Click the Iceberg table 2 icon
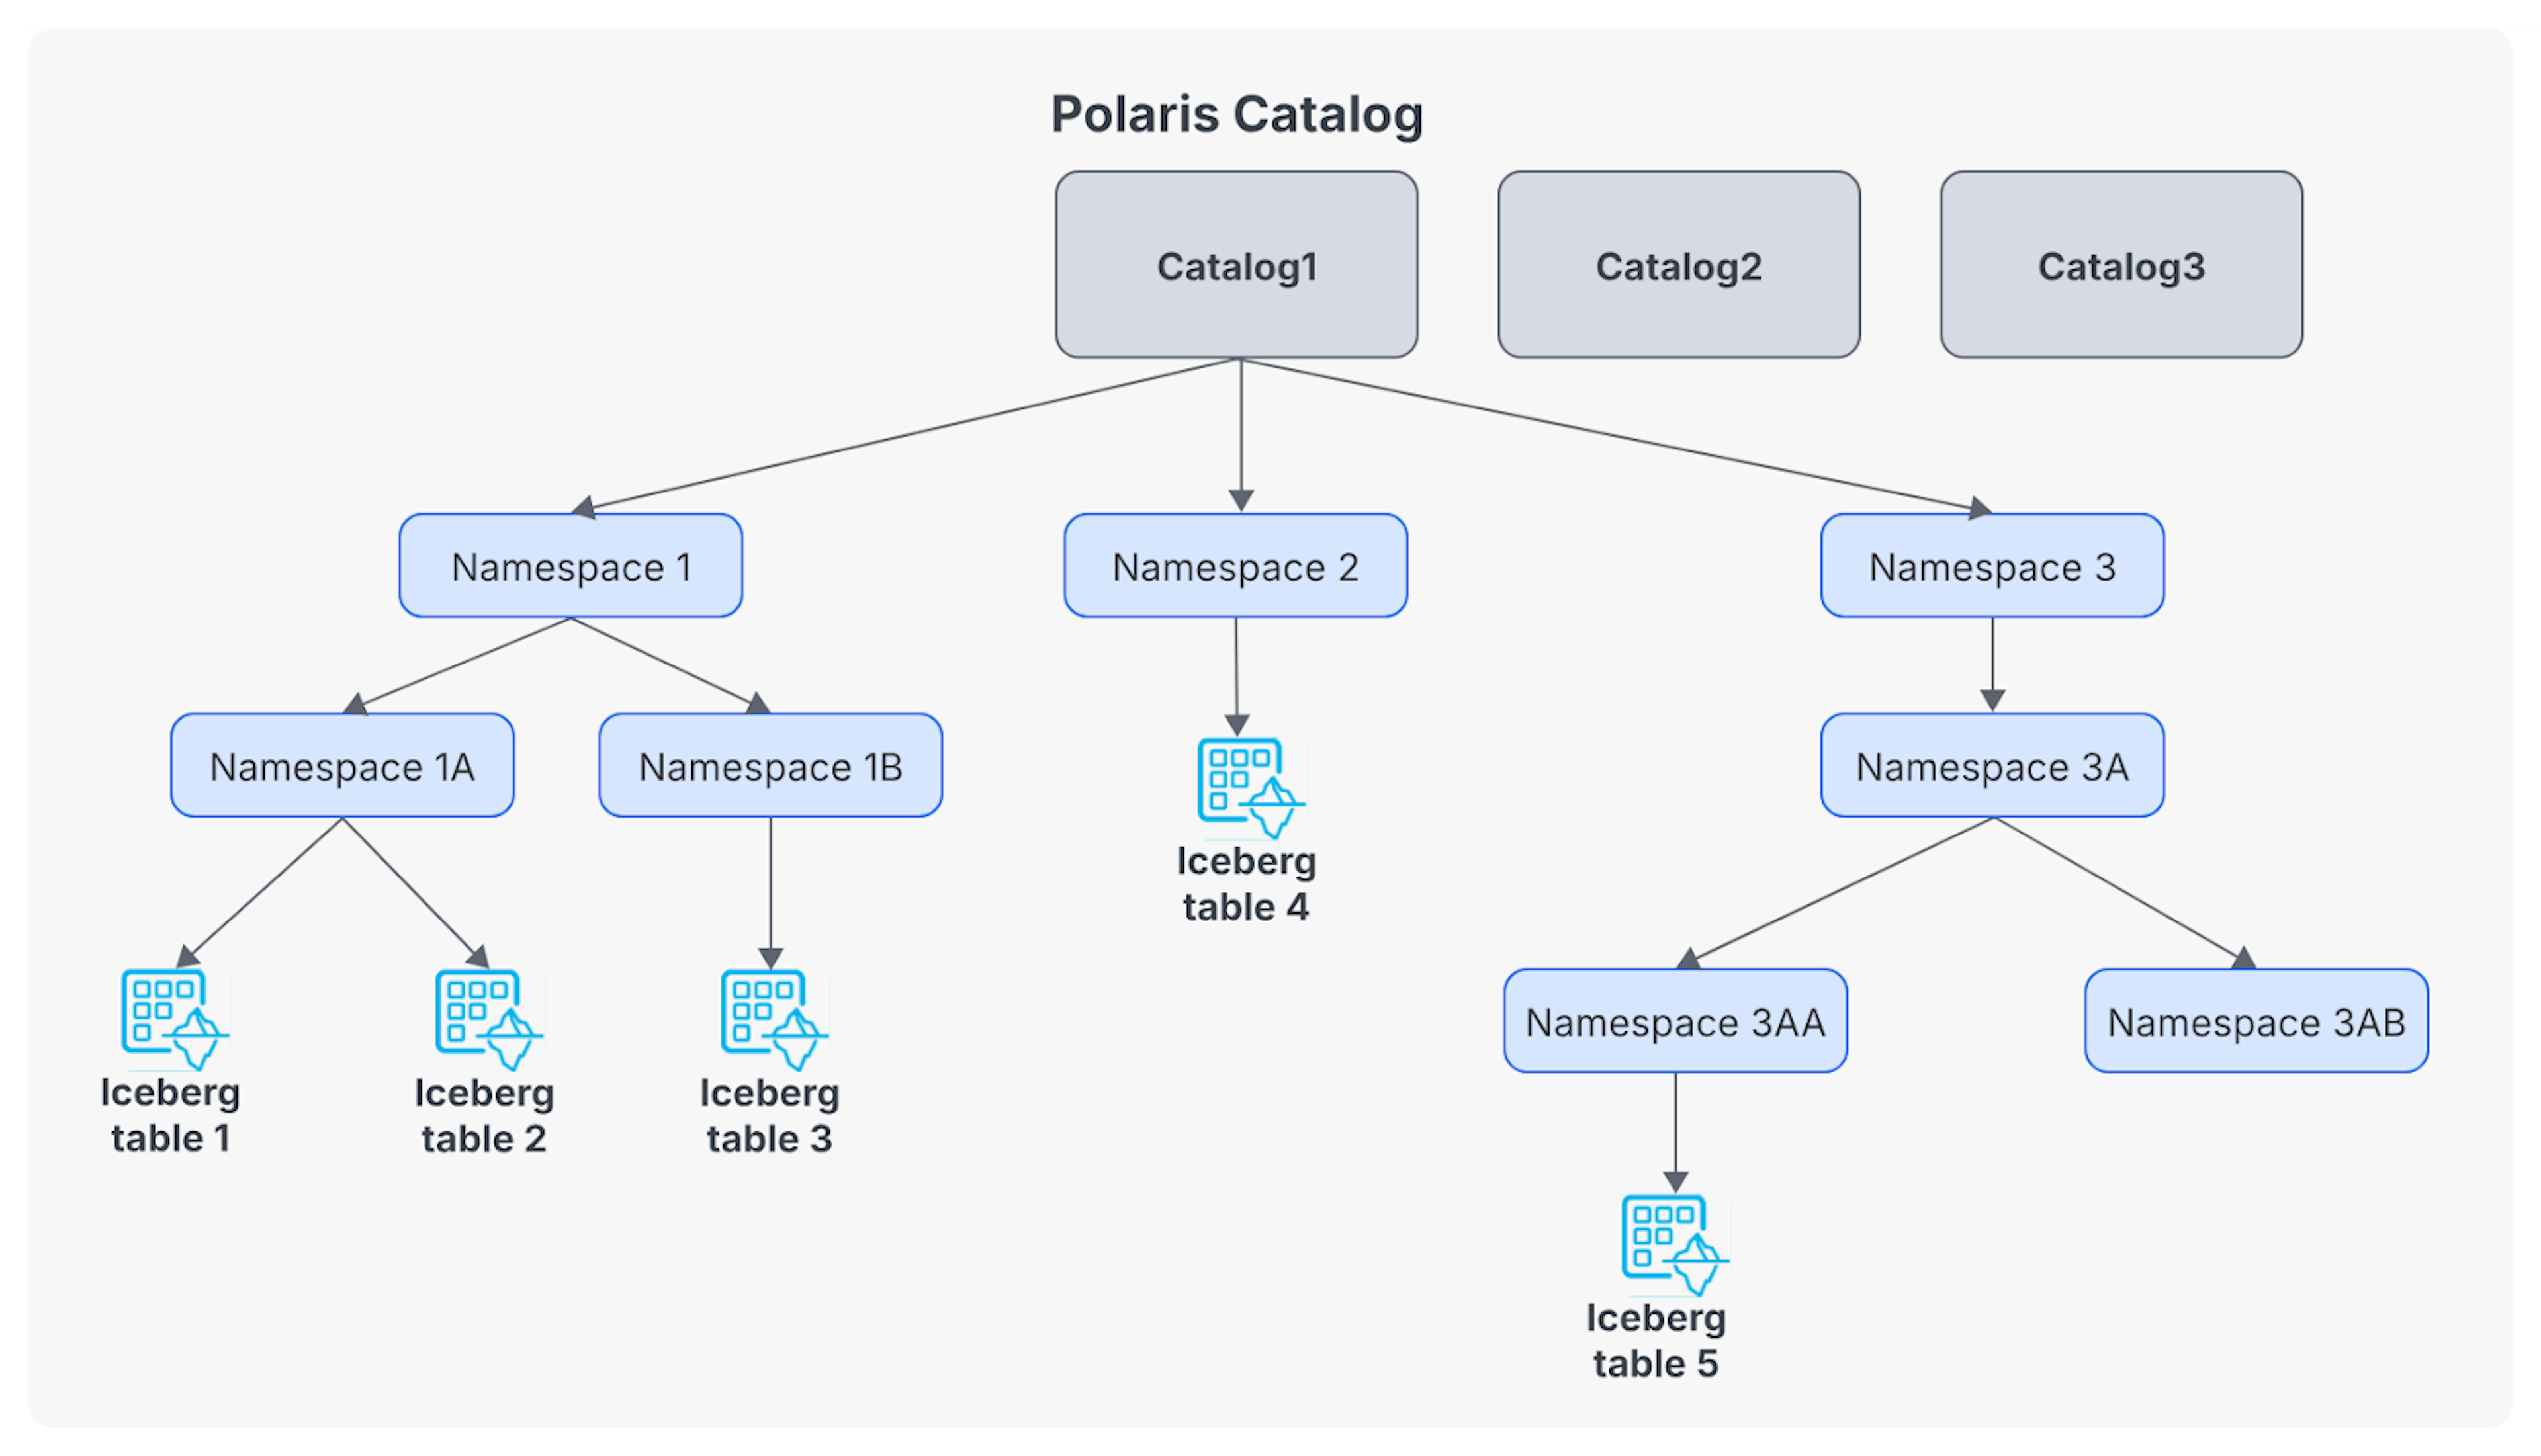The width and height of the screenshot is (2541, 1456). 489,1019
